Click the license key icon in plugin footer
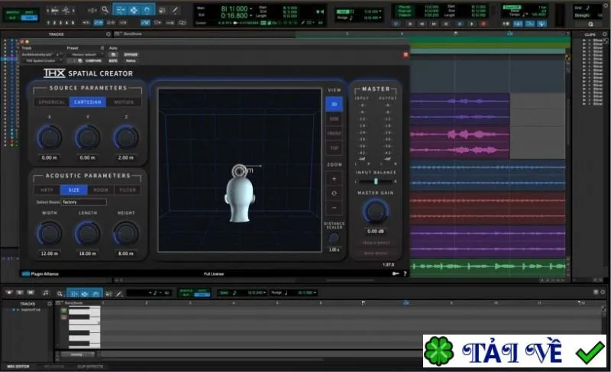611x372 pixels. (x=396, y=273)
